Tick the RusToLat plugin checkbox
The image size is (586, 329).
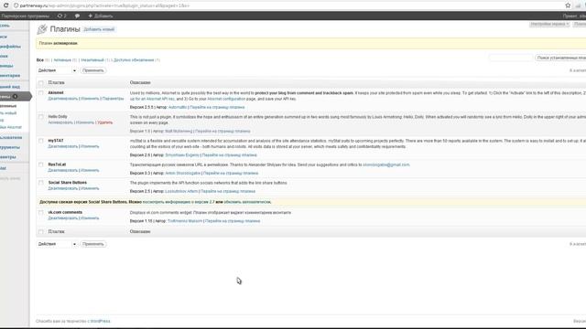point(41,164)
